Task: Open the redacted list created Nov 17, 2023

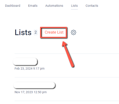Action: tap(34, 85)
